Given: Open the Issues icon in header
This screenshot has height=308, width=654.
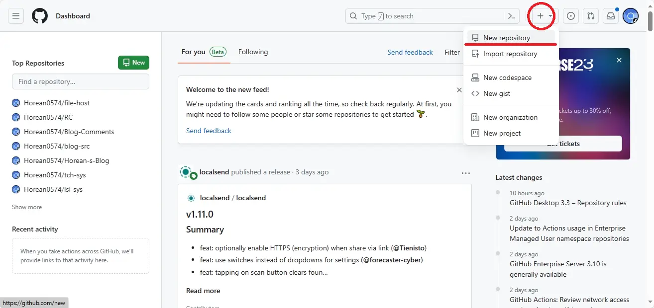Looking at the screenshot, I should point(571,16).
